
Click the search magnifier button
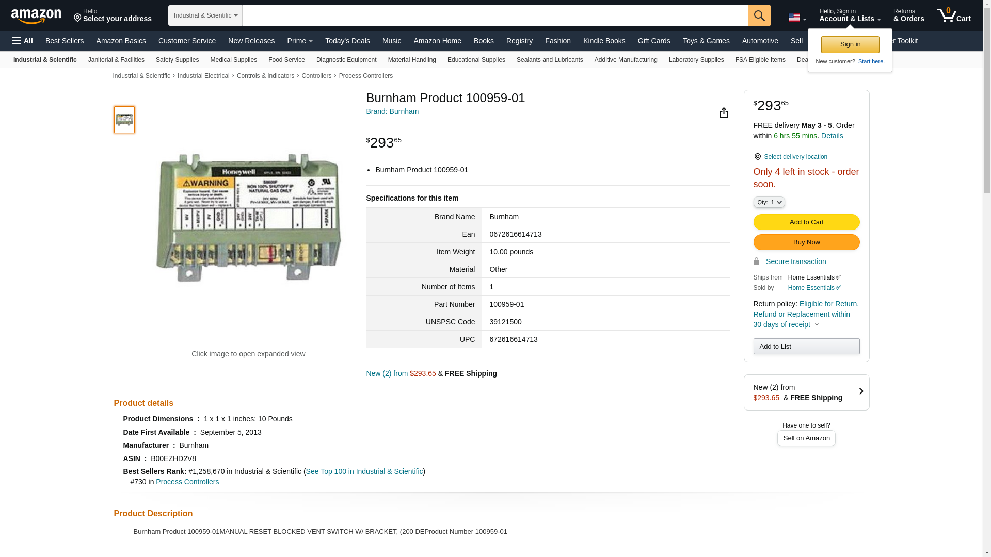pos(759,15)
